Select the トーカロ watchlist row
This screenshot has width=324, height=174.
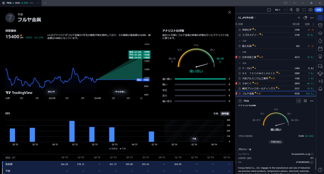(276, 68)
